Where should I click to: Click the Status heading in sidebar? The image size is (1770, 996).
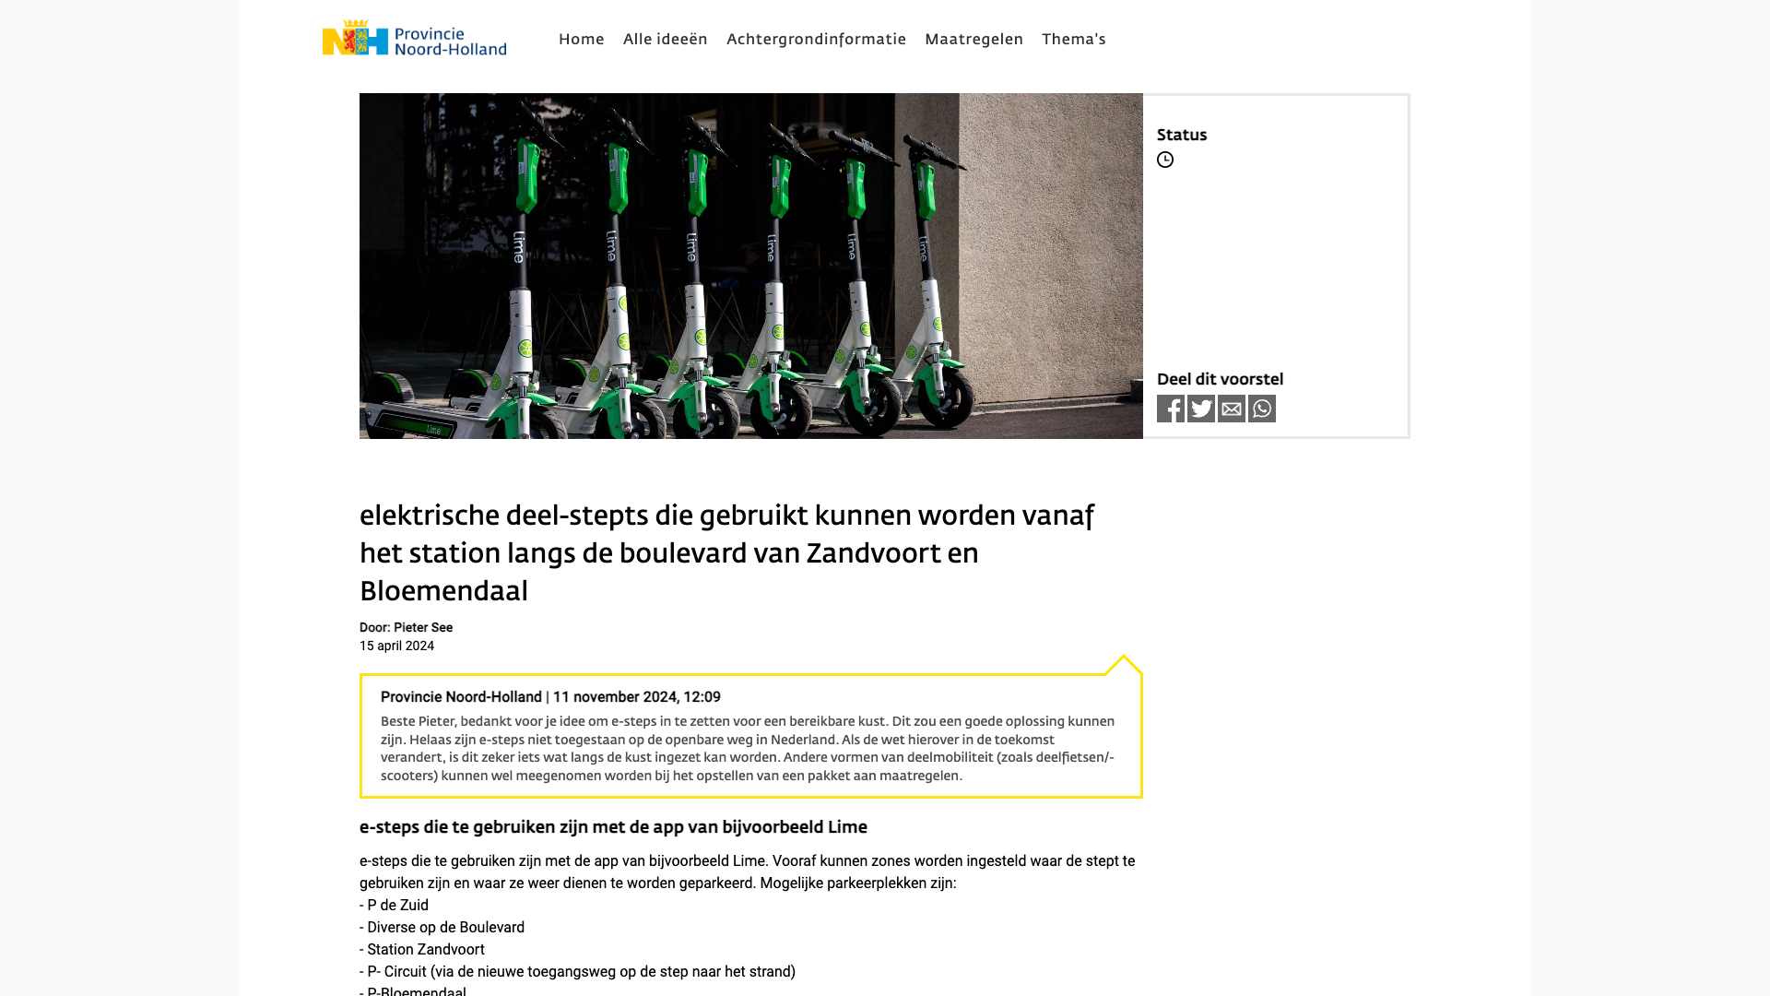pos(1181,135)
